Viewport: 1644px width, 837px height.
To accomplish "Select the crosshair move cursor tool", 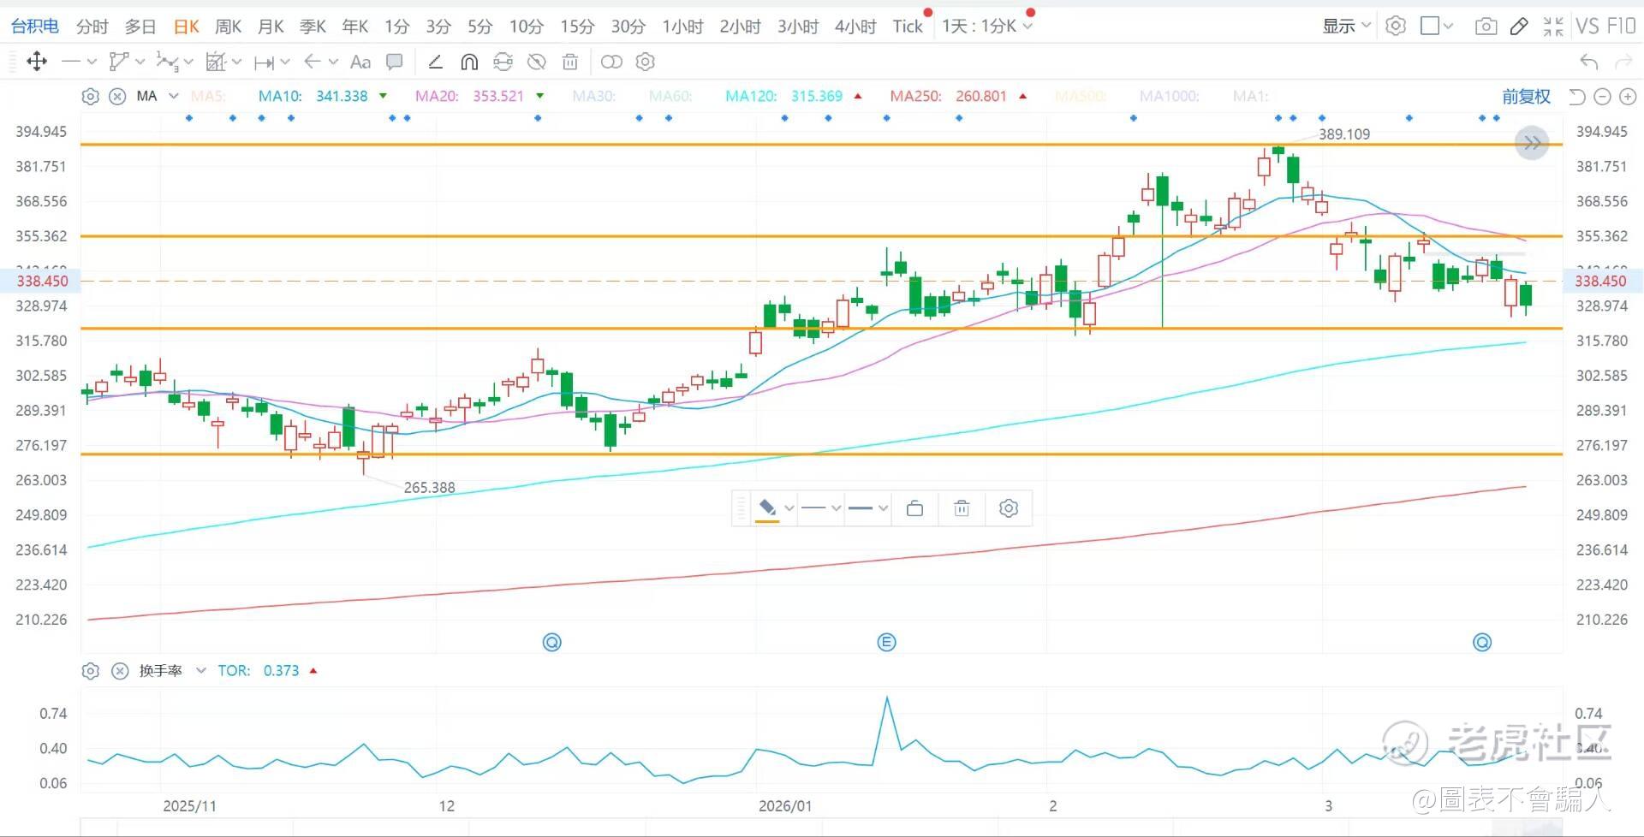I will [x=37, y=62].
